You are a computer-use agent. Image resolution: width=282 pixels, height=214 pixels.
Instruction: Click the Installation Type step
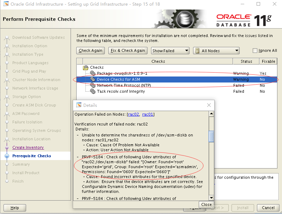(28, 54)
